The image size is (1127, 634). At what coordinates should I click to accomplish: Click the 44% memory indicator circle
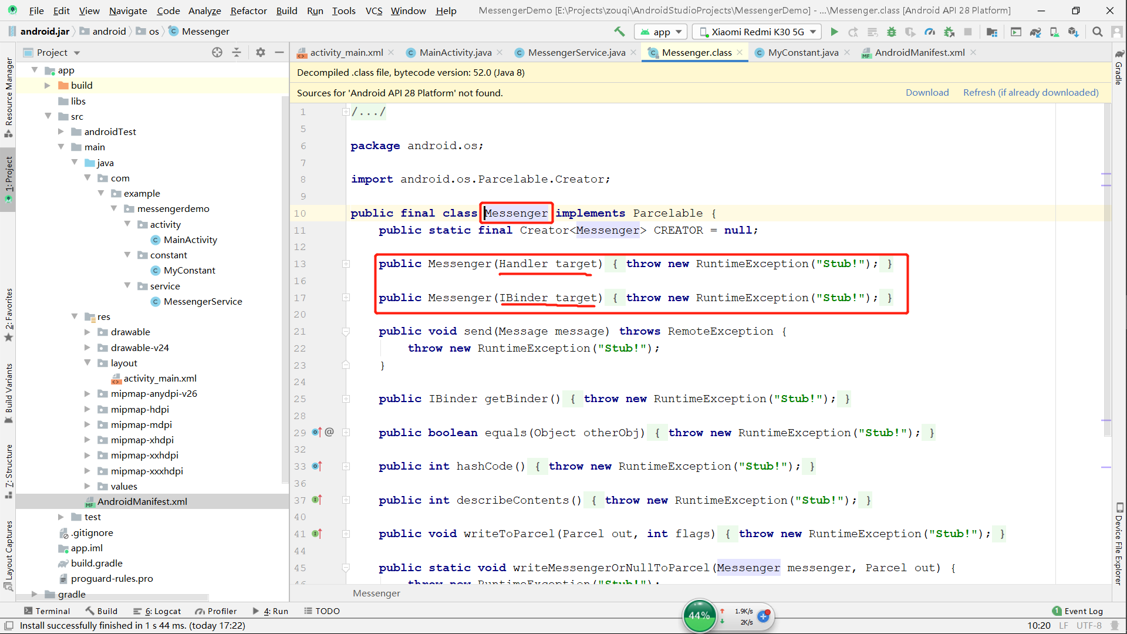coord(699,616)
